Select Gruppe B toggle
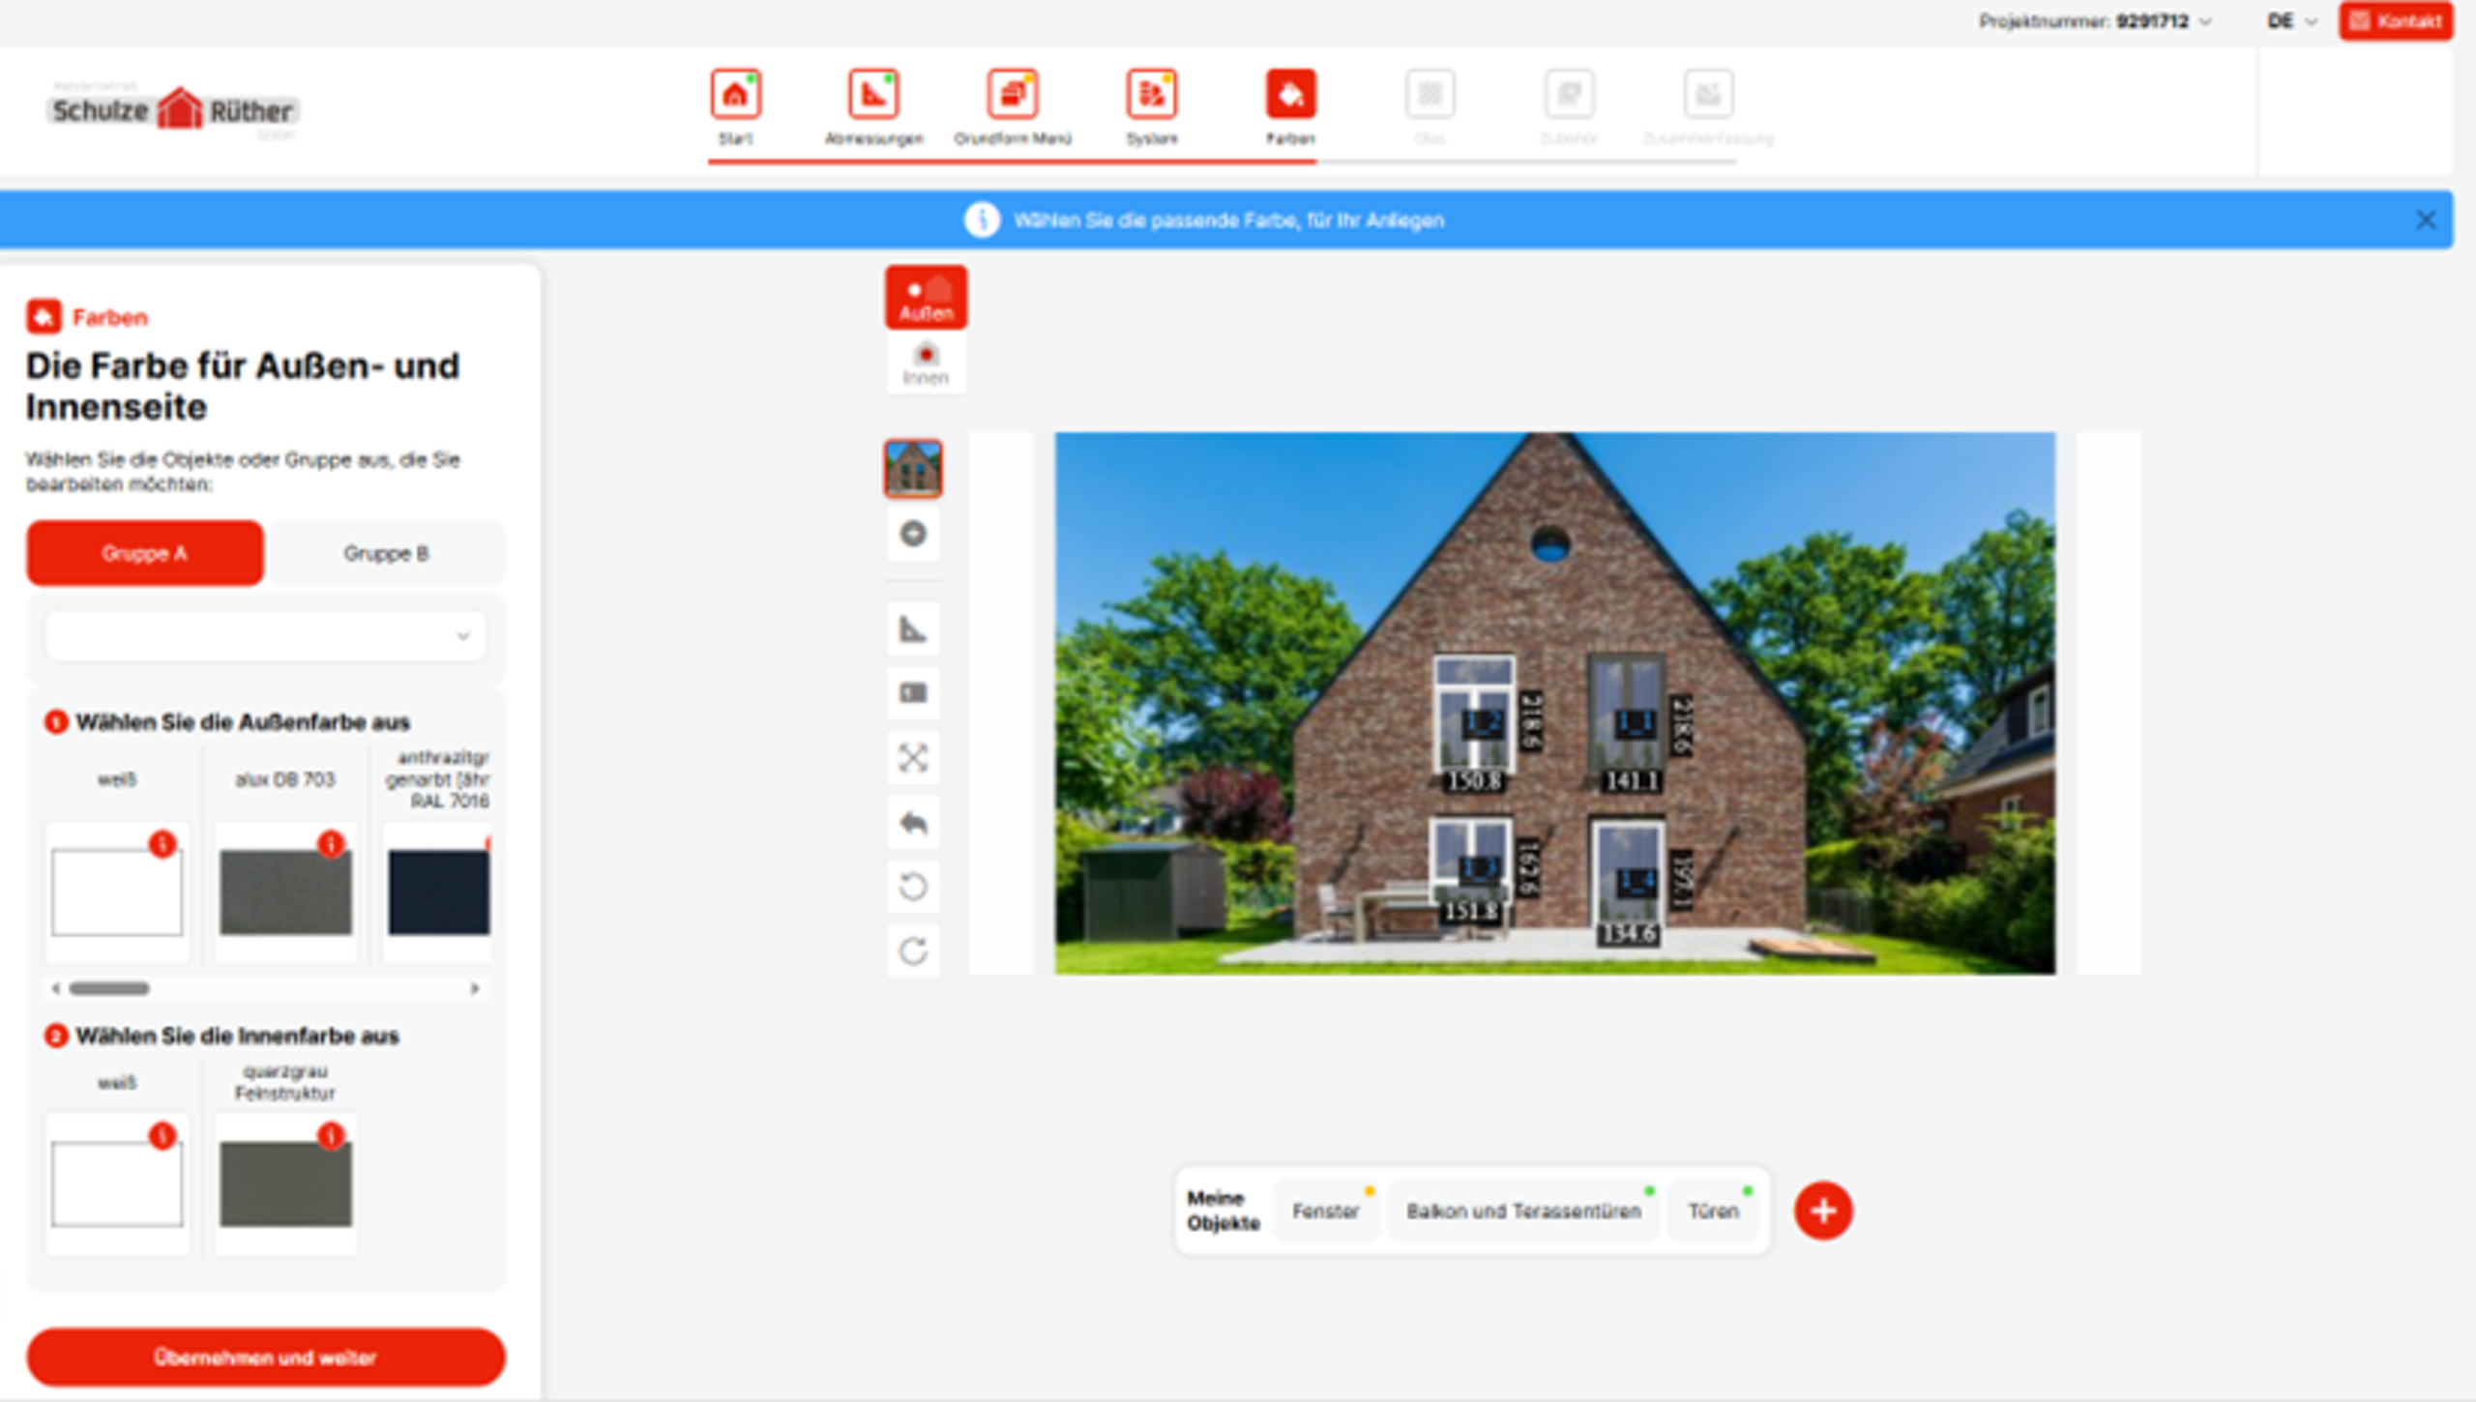The image size is (2476, 1402). [x=386, y=553]
